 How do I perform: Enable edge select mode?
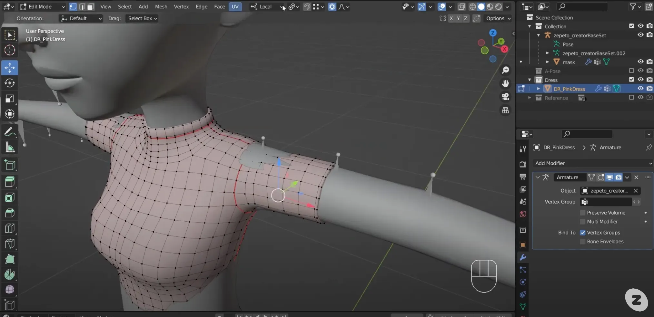82,6
